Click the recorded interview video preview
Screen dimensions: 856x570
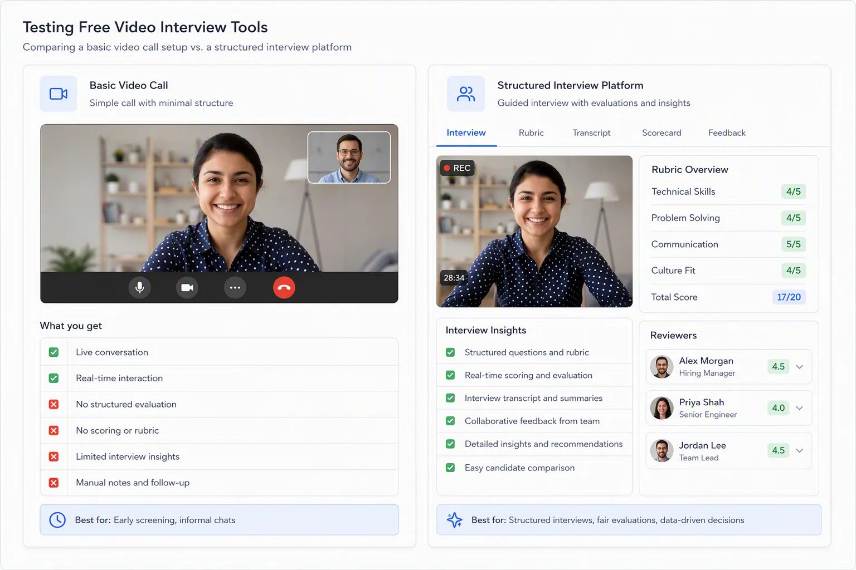534,232
